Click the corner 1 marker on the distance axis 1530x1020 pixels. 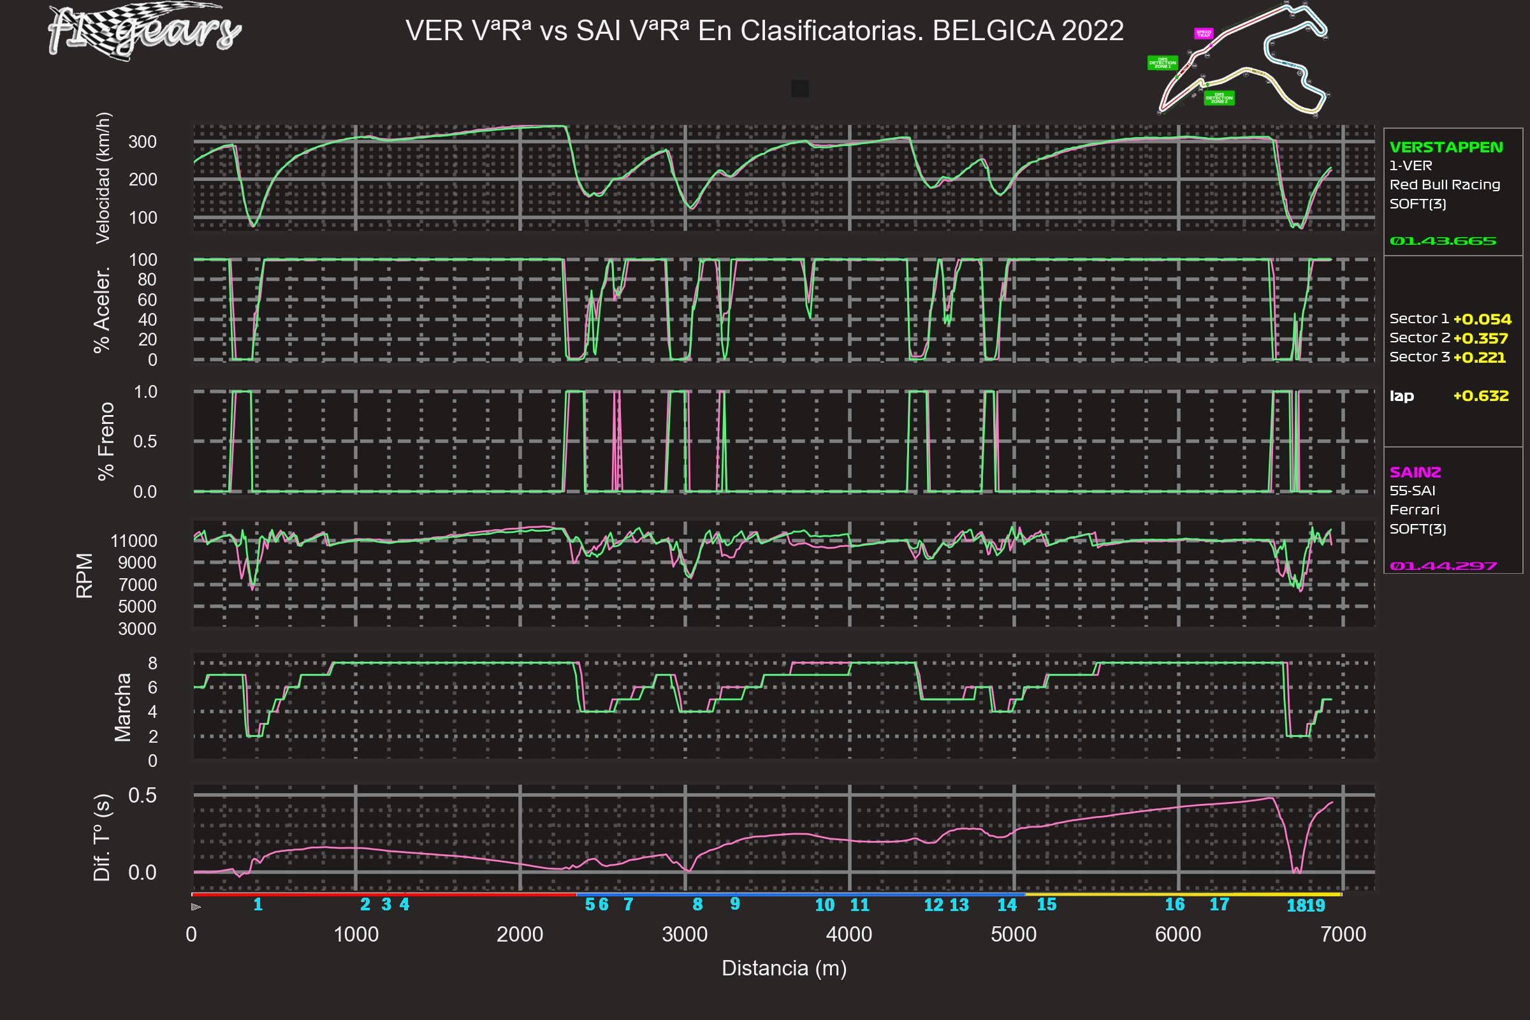[x=258, y=904]
